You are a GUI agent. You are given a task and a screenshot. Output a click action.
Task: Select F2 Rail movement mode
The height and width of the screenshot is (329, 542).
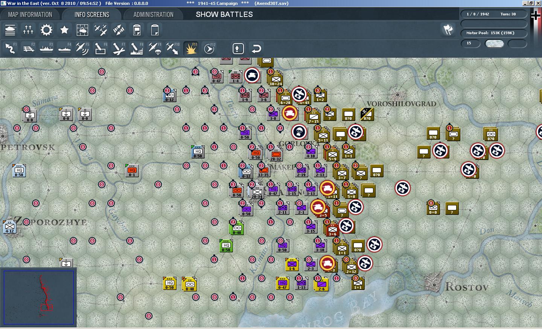click(28, 48)
